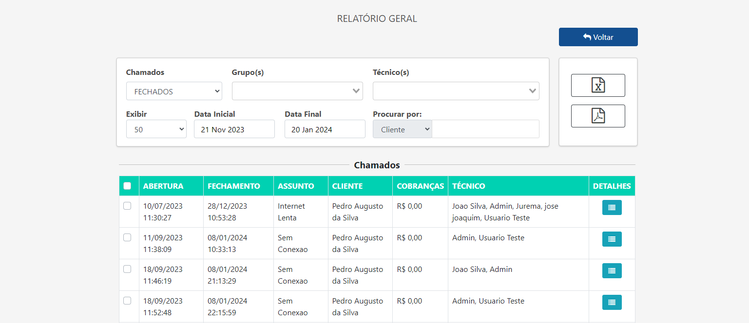Screen dimensions: 749x323
Task: Open details for the last row chamado
Action: click(612, 302)
